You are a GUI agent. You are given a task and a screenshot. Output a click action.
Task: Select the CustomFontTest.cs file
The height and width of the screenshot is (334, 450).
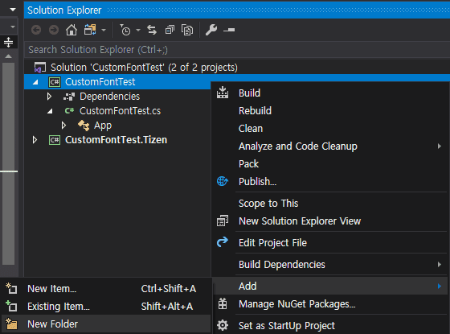pos(120,111)
